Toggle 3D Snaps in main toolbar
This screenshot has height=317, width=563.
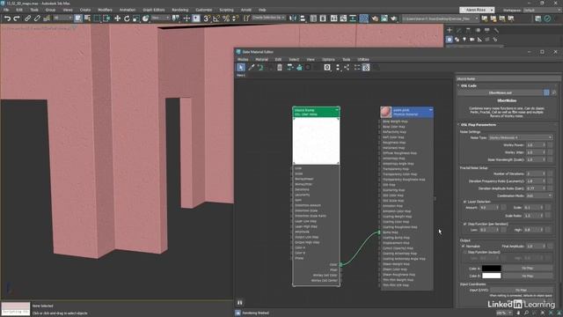[x=207, y=18]
